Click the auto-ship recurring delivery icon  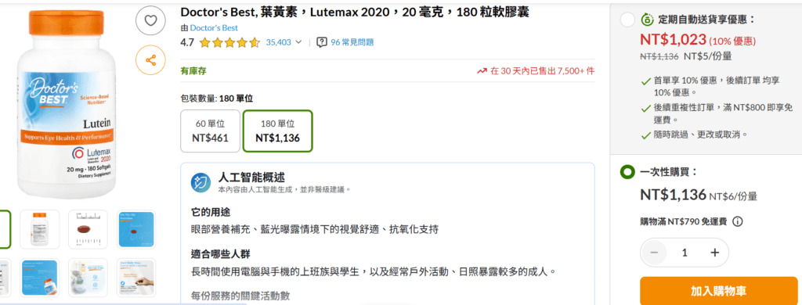pyautogui.click(x=647, y=20)
